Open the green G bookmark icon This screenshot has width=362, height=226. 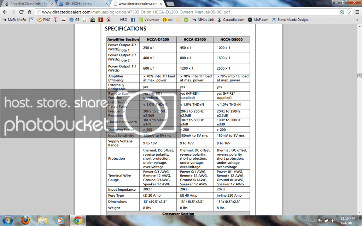click(x=186, y=20)
